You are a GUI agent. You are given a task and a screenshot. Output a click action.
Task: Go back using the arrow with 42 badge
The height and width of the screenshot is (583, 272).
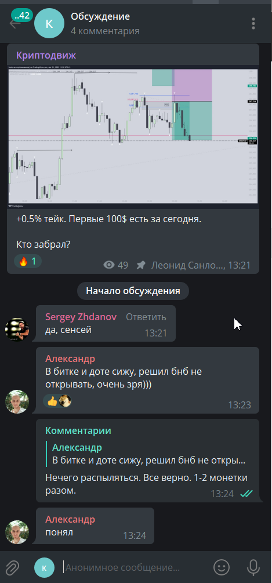coord(15,24)
